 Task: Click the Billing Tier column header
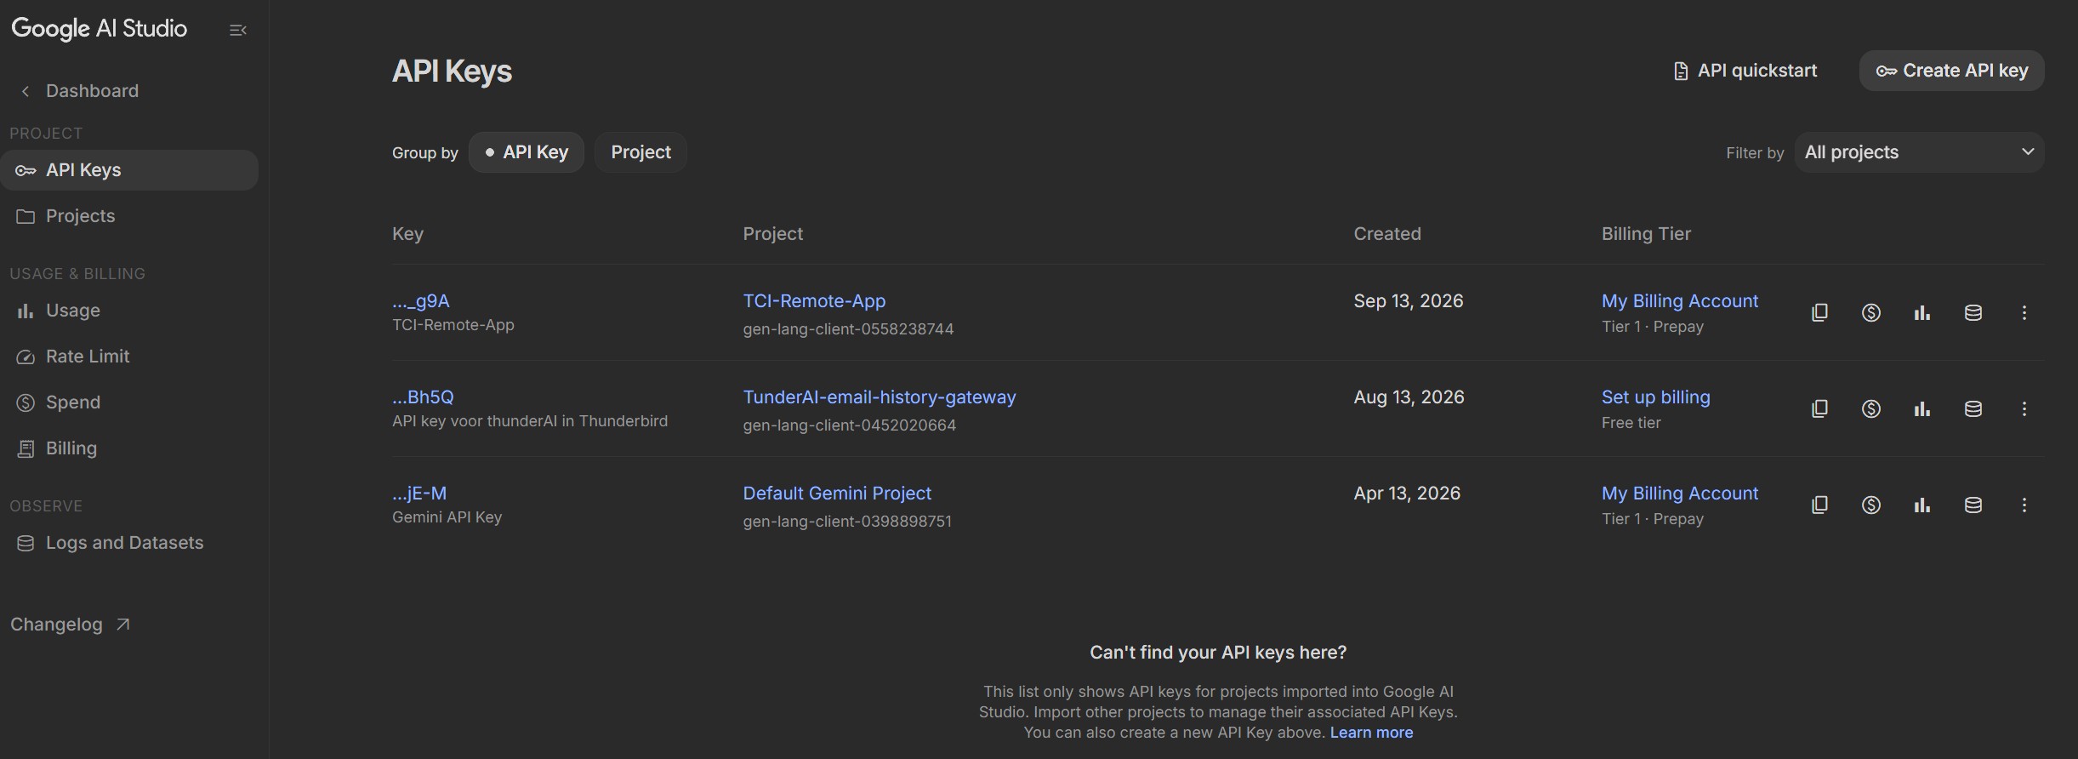point(1646,234)
